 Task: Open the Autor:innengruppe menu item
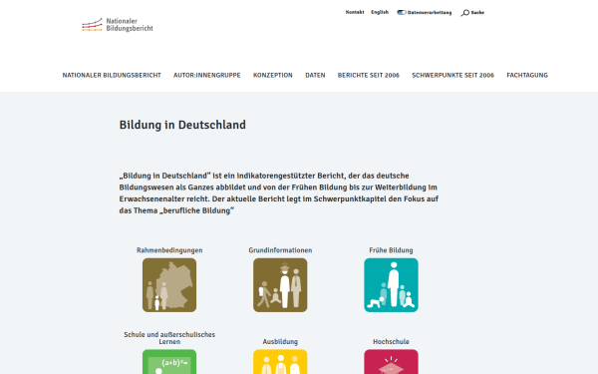(x=207, y=75)
